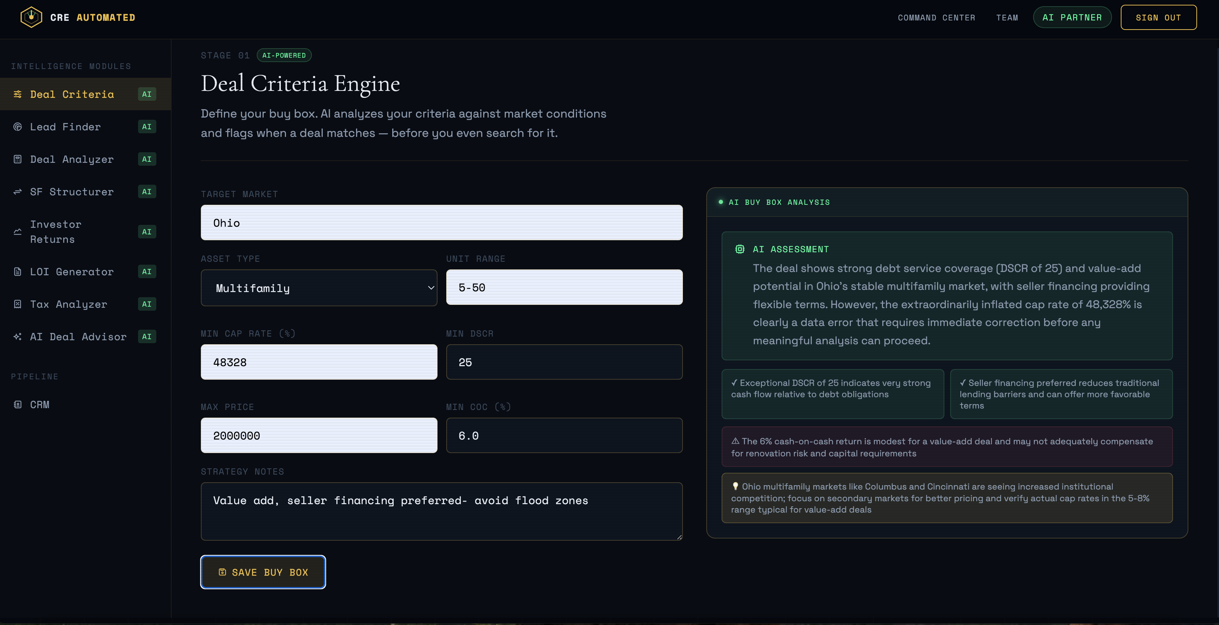Screen dimensions: 1219x625
Task: Click the AI badge next to Deal Analyzer
Action: [147, 159]
